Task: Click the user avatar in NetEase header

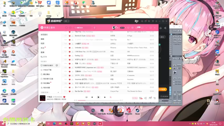Action: tap(114, 28)
